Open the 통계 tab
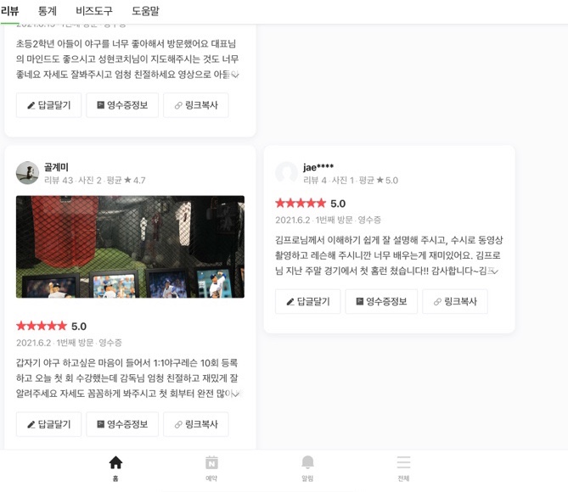 click(48, 11)
